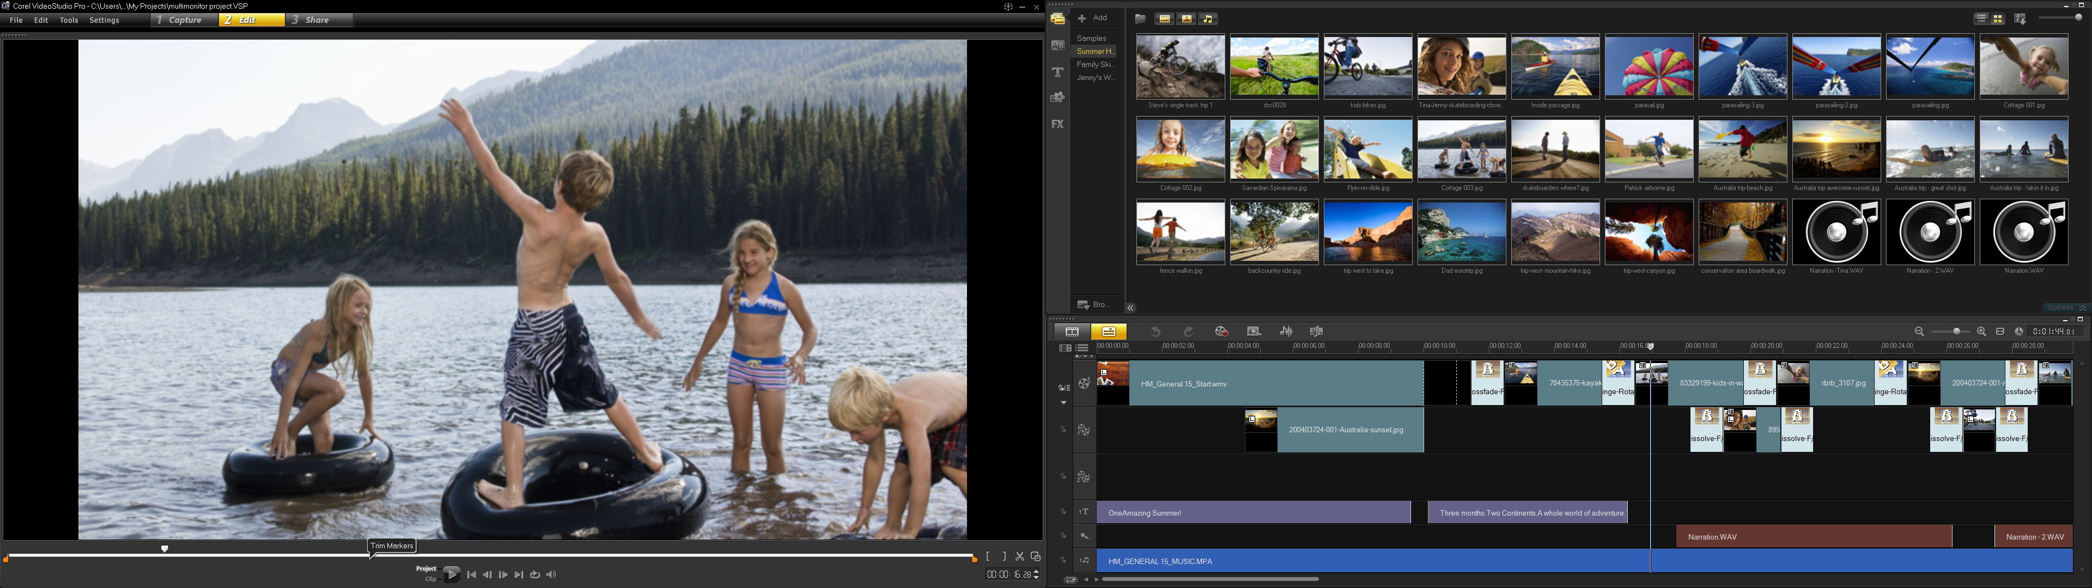Fit project to timeline window
Image resolution: width=2092 pixels, height=588 pixels.
pos(2000,332)
